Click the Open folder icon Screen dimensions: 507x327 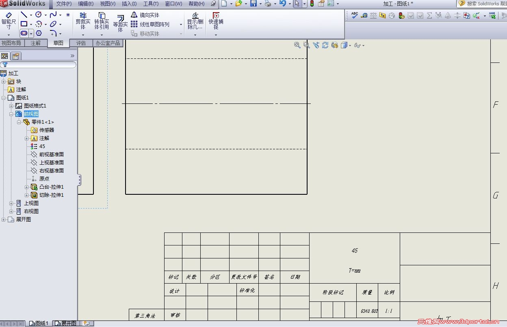[238, 4]
